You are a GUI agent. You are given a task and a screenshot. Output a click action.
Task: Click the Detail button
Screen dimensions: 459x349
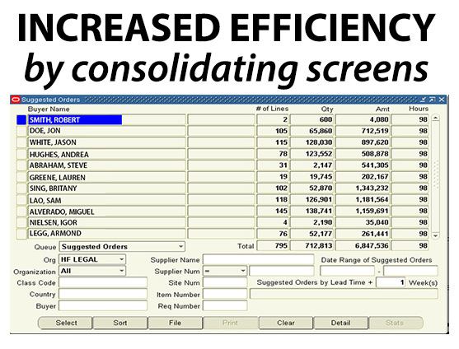340,323
